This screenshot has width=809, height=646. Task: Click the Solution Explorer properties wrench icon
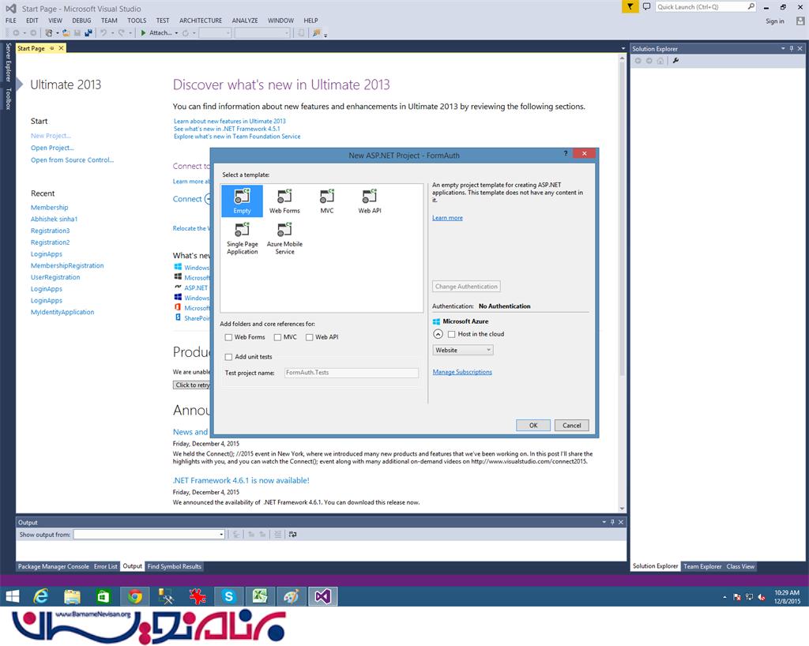(x=675, y=61)
